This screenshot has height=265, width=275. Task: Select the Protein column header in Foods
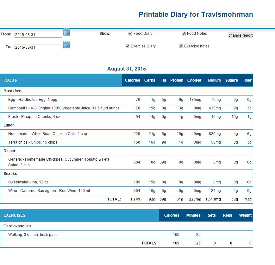pyautogui.click(x=177, y=80)
